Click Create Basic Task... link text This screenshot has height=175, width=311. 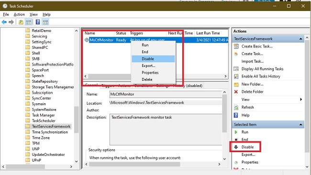257,46
